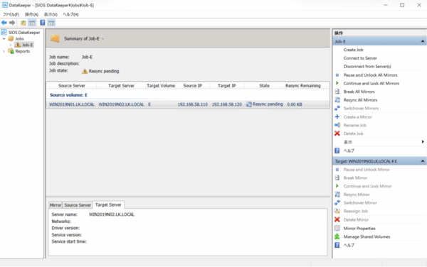Click the Source volume: E group header
Image resolution: width=427 pixels, height=267 pixels.
pyautogui.click(x=68, y=95)
